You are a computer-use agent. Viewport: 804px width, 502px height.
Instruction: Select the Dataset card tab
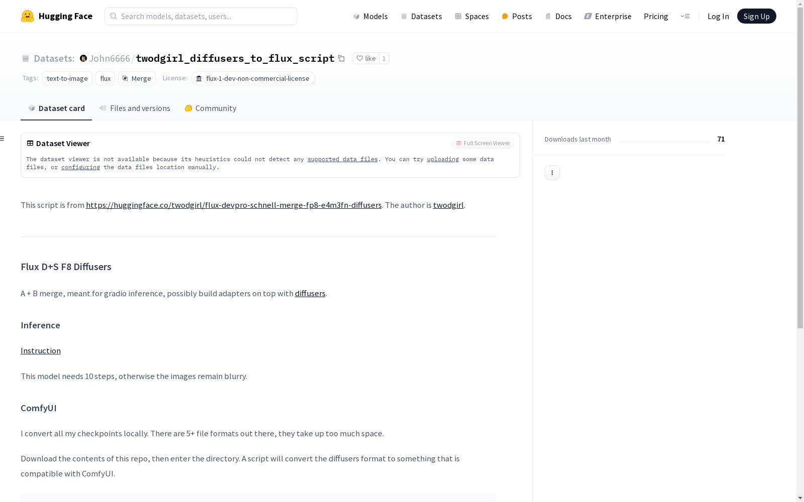56,108
